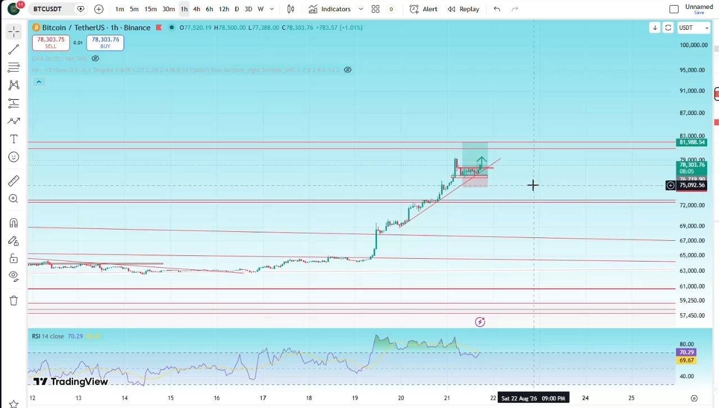Click the down arrow icon beside USDT
This screenshot has height=408, width=719.
tap(655, 27)
